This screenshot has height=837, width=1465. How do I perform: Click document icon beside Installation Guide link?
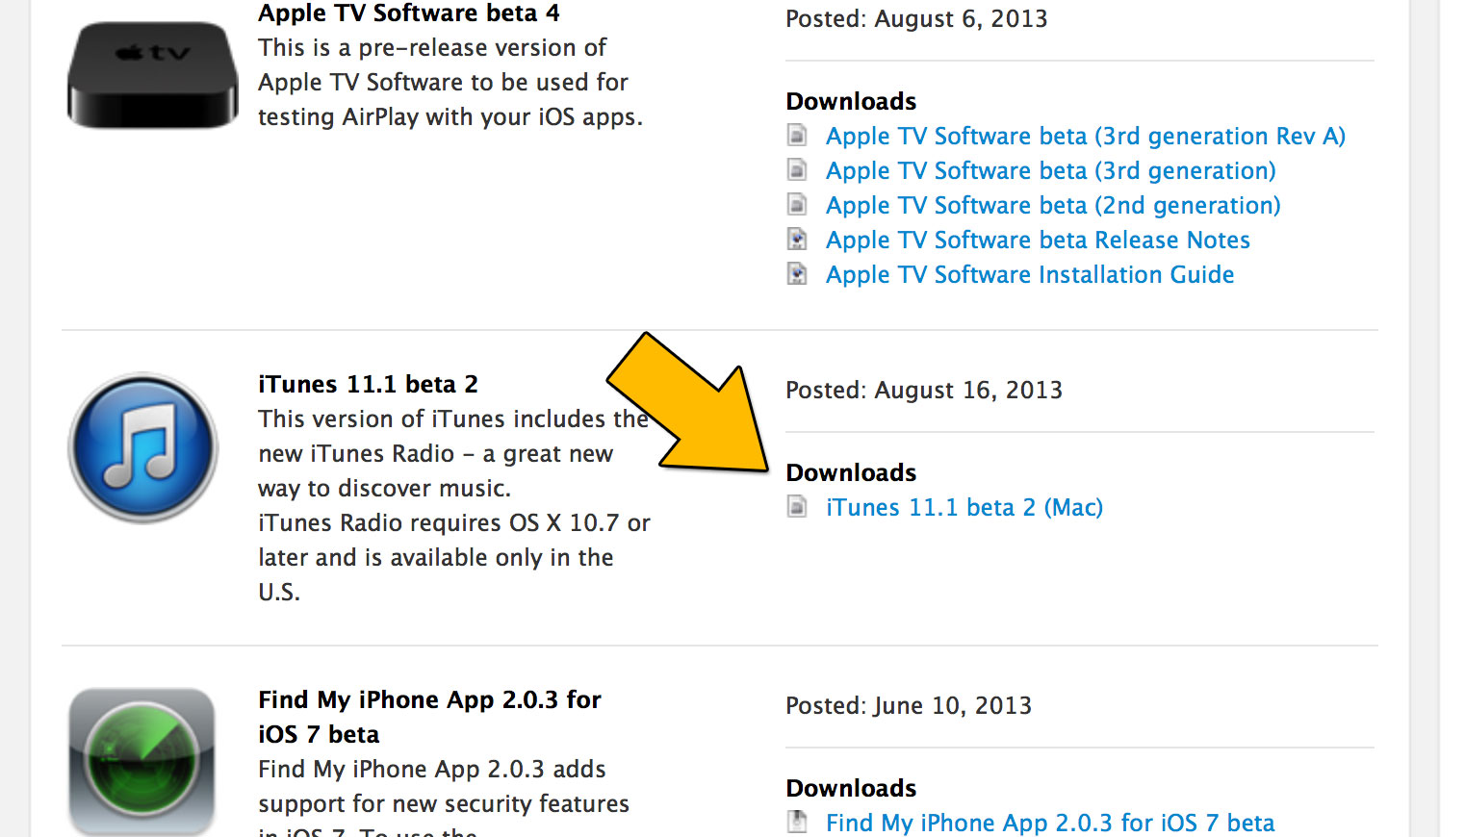pos(797,274)
